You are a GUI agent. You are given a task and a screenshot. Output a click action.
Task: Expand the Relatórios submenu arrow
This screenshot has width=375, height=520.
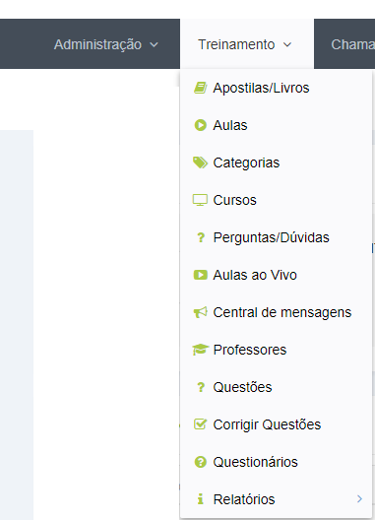click(360, 498)
